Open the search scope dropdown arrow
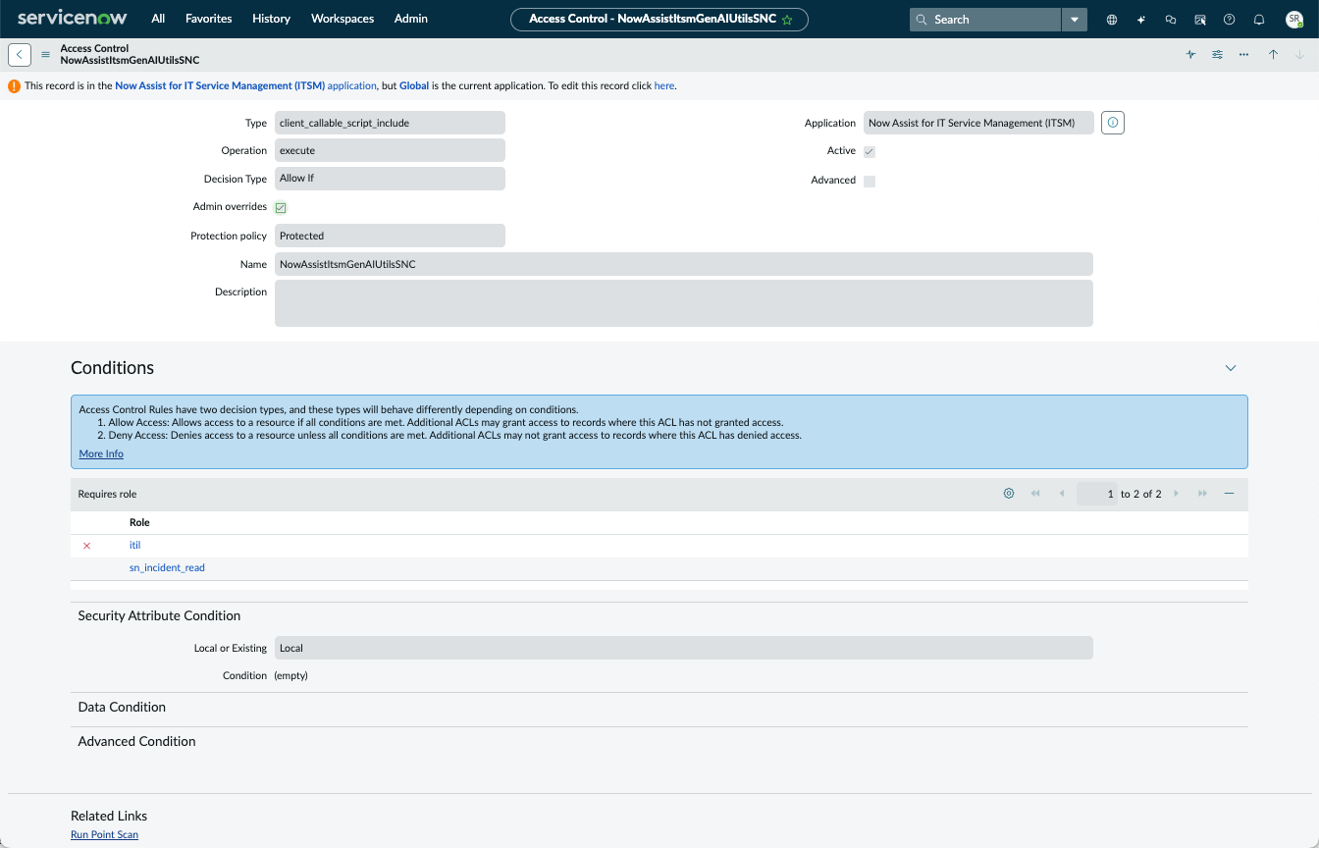Viewport: 1319px width, 848px height. 1075,20
